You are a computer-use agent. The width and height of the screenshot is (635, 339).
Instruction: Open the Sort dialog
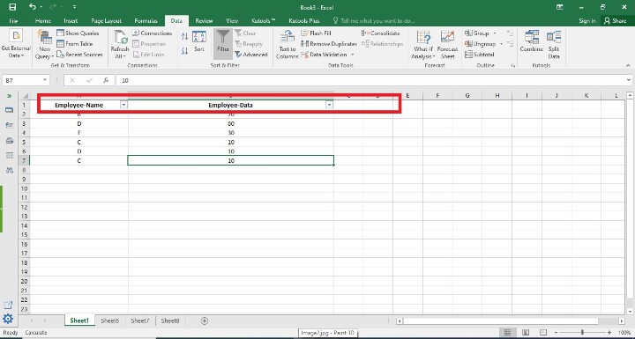[198, 41]
